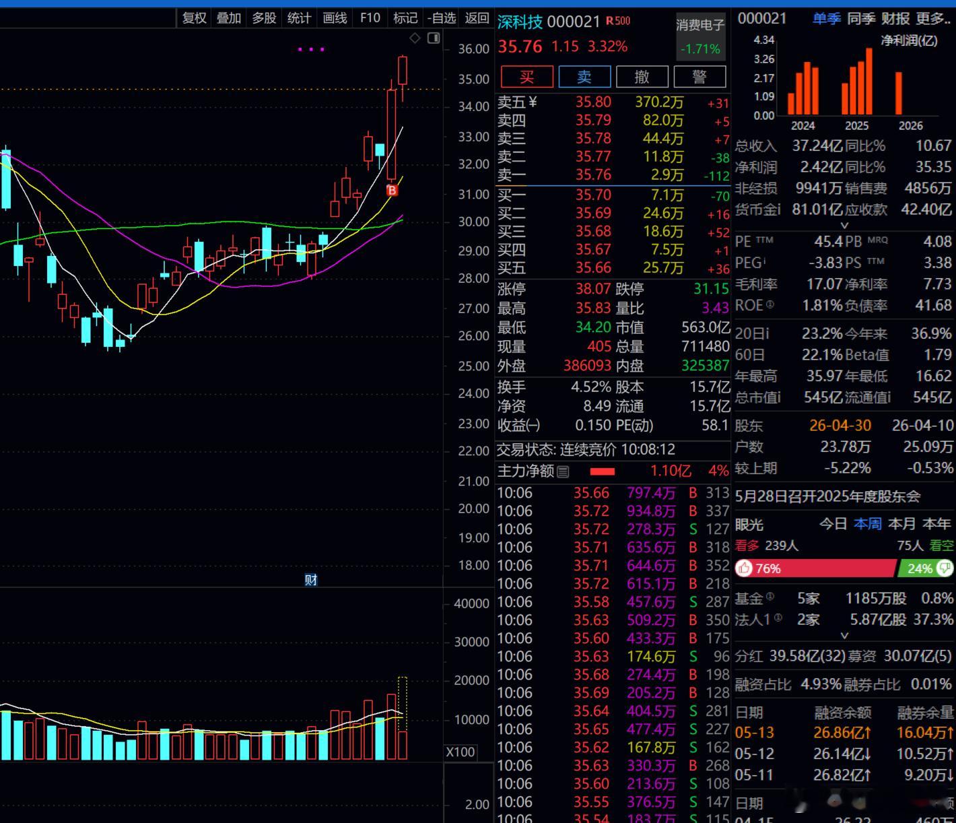Screen dimensions: 956x823
Task: Click the 买一 price 35.70
Action: [593, 195]
